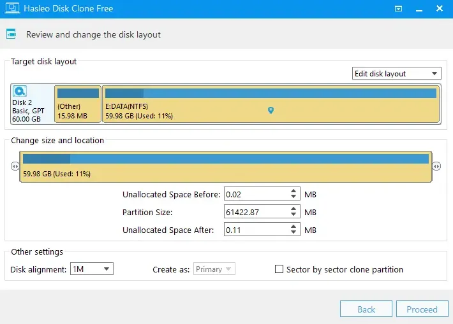The width and height of the screenshot is (453, 324).
Task: Decrease Partition Size value
Action: pos(293,215)
